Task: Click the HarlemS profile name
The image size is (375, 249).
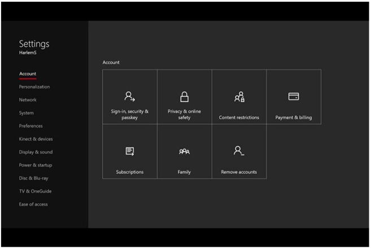Action: tap(28, 53)
